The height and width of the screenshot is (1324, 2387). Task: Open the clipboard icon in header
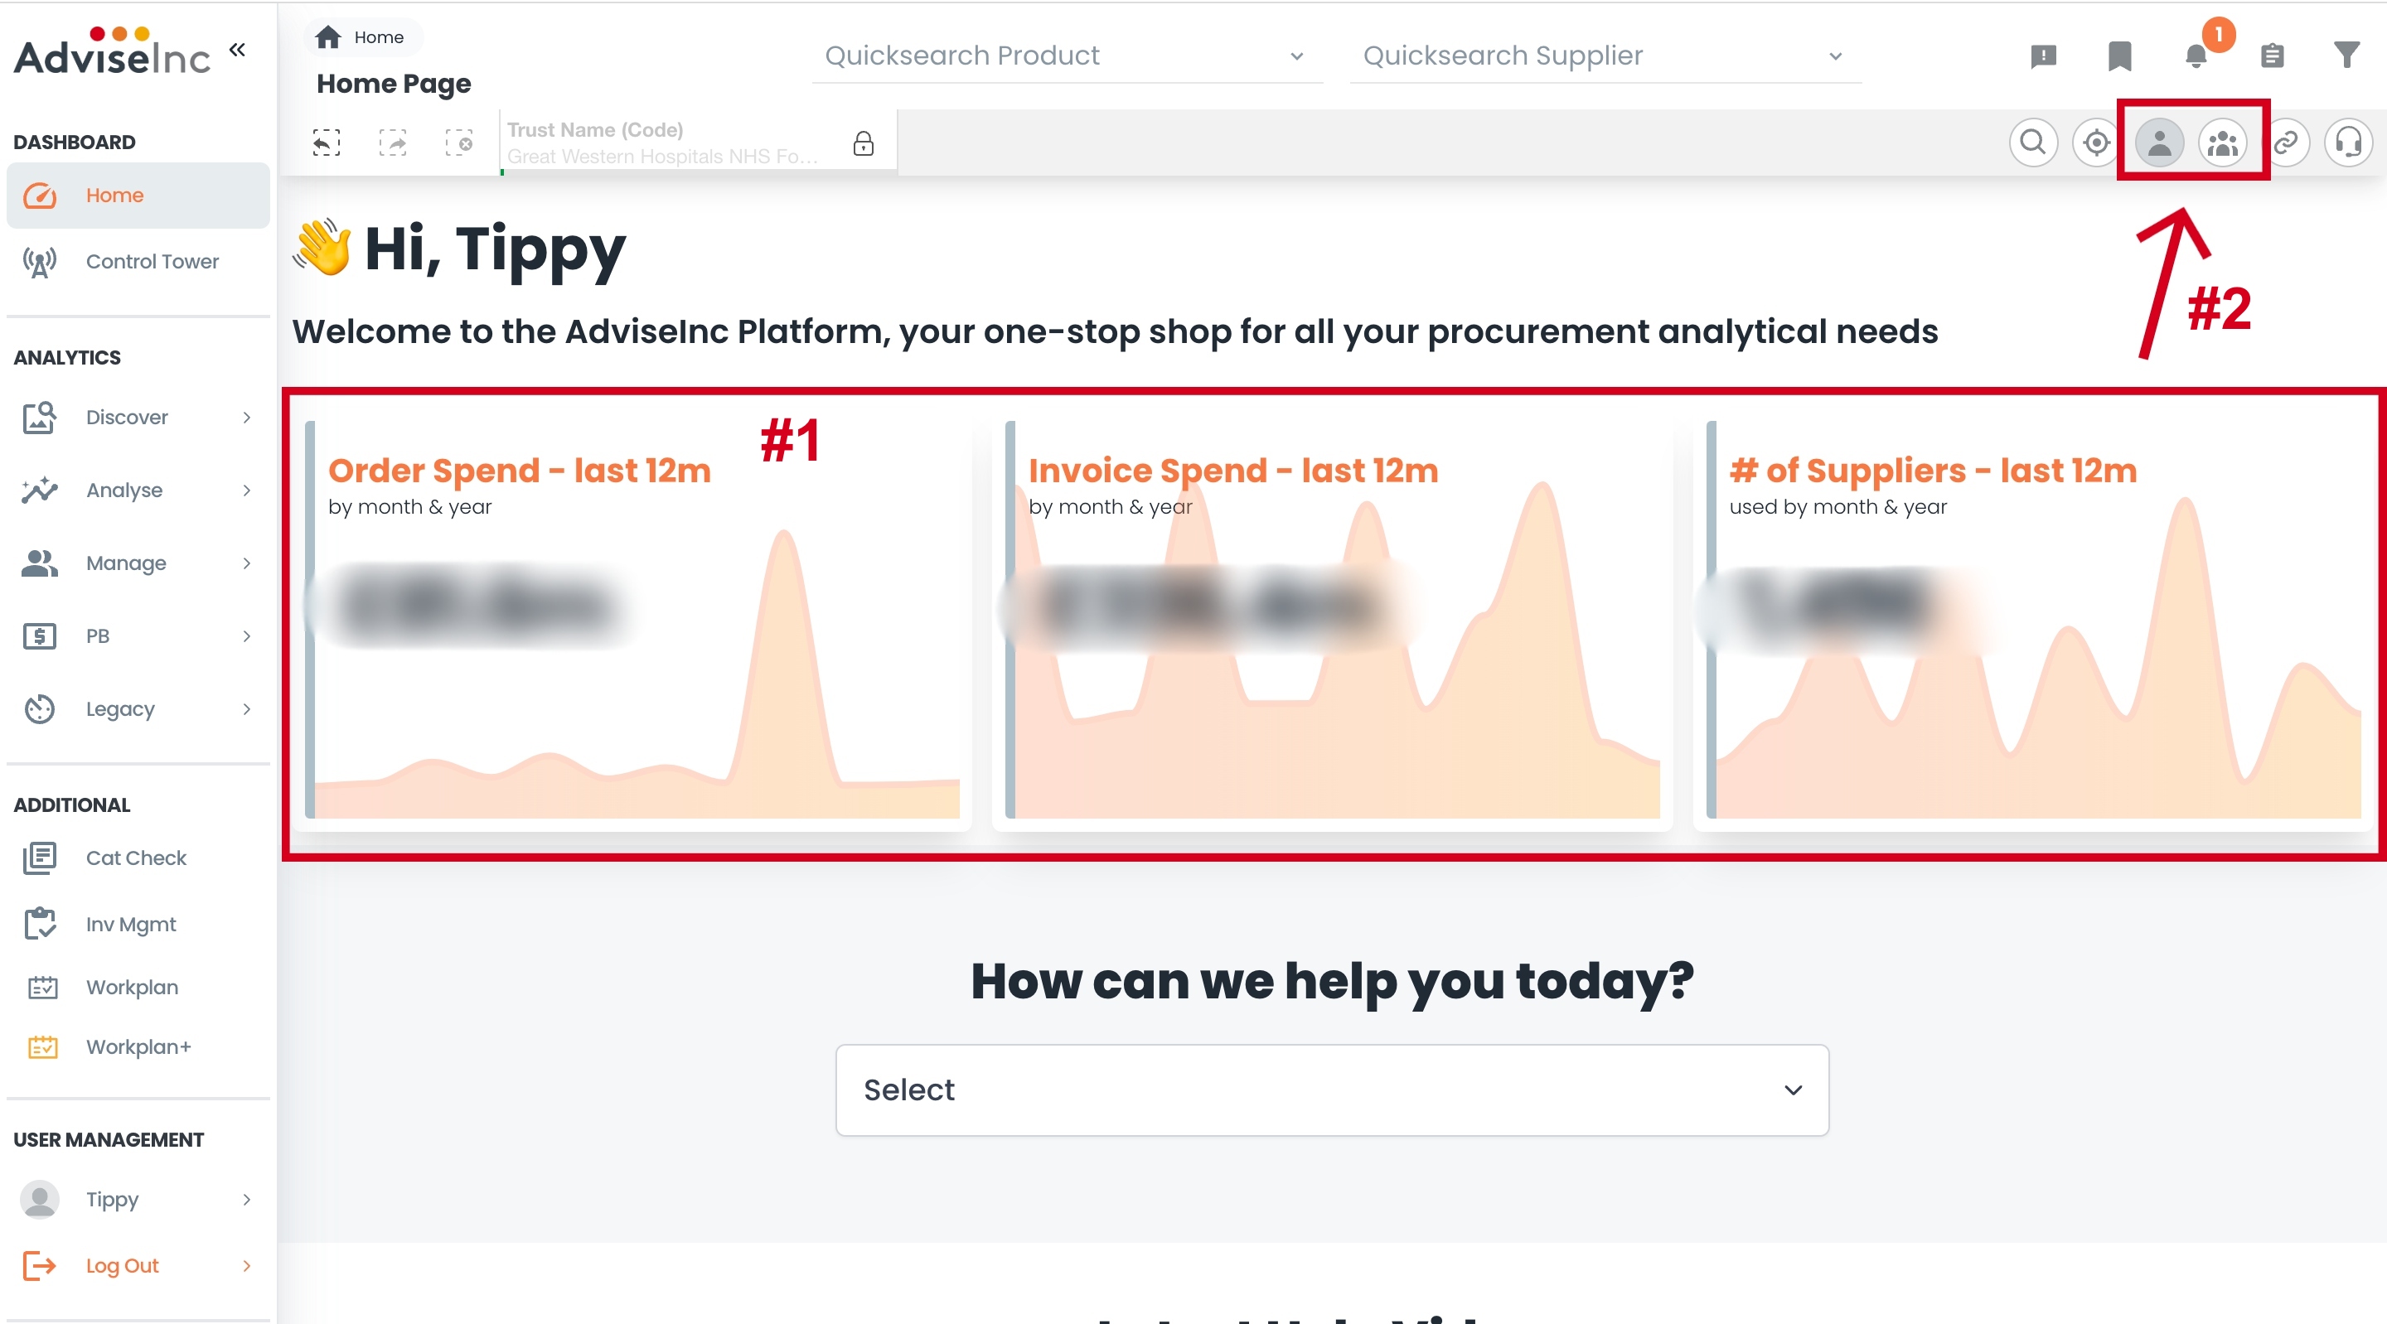click(2272, 56)
